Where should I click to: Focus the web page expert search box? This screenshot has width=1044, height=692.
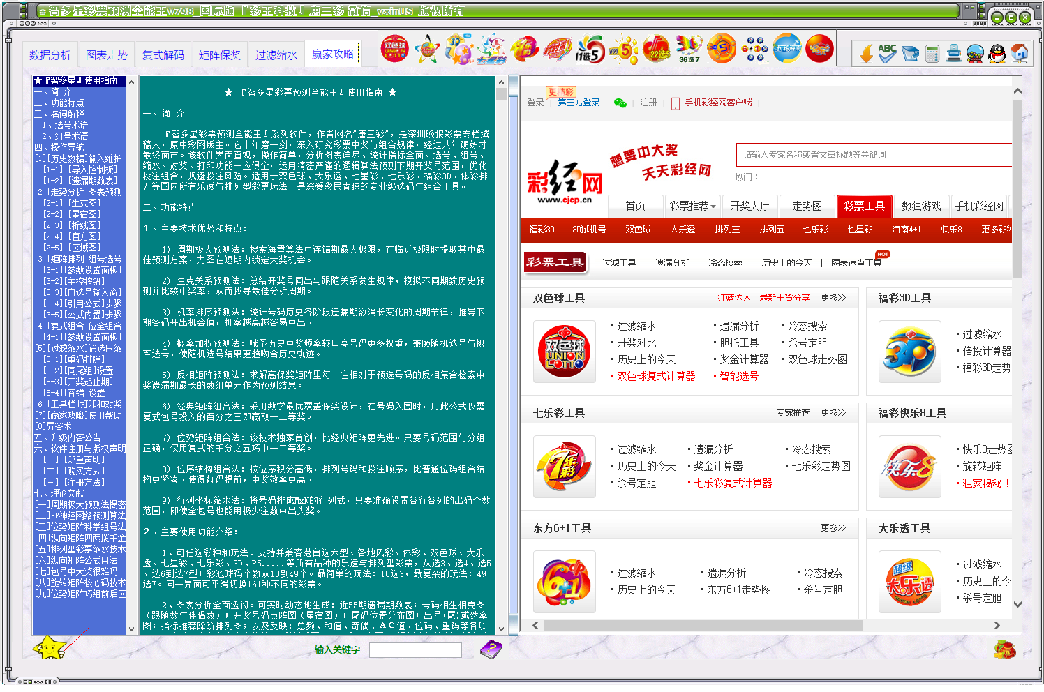(x=874, y=155)
